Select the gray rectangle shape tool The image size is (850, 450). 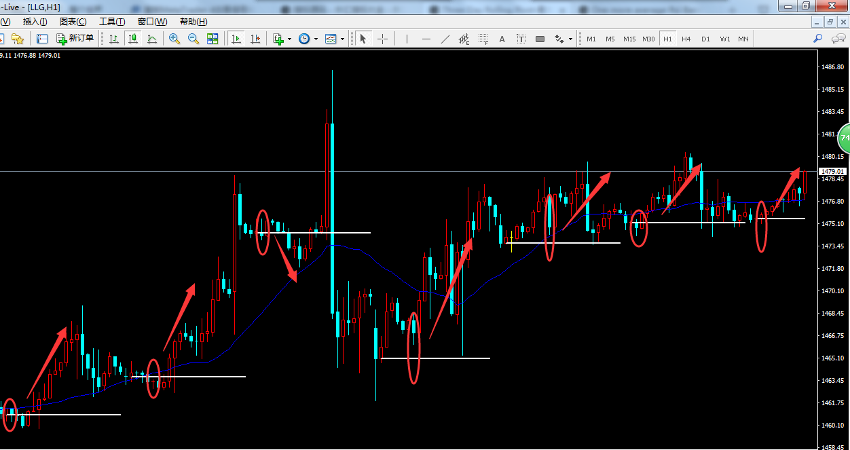coord(540,39)
